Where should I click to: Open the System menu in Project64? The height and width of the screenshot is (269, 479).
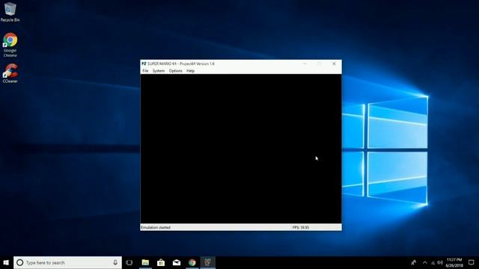point(159,71)
